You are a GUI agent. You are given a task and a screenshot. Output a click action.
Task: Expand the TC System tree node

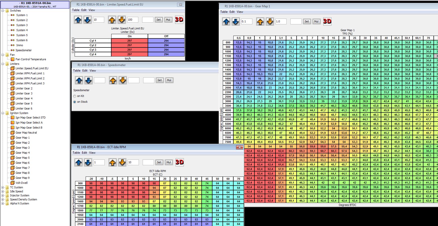tap(3, 187)
